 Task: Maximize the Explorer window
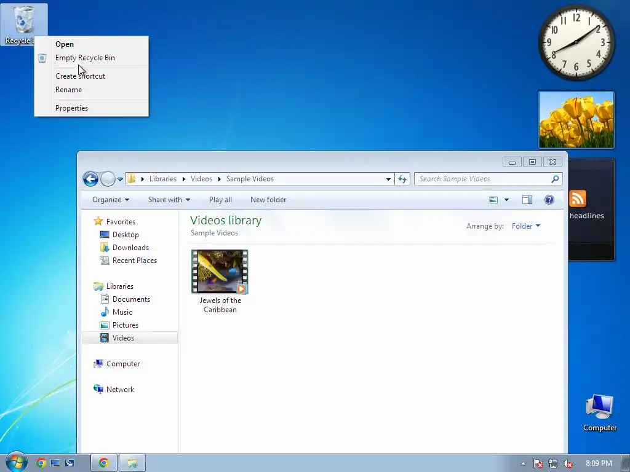click(532, 162)
